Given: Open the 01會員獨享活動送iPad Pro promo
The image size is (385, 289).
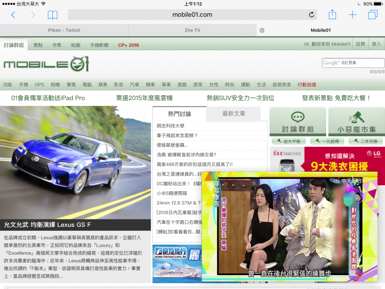Looking at the screenshot, I should (48, 98).
